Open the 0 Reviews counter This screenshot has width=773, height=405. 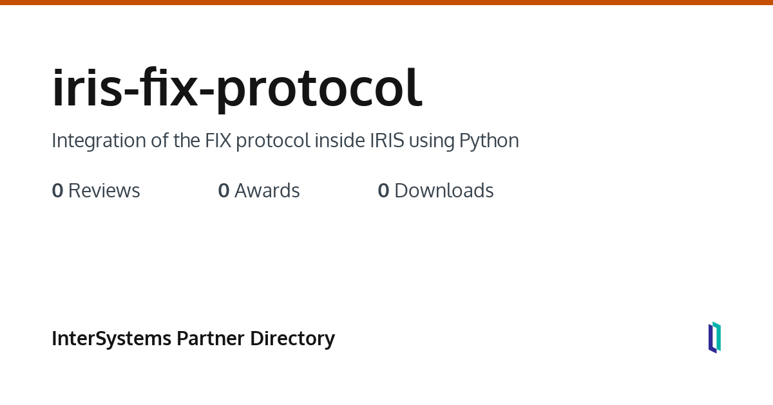96,191
